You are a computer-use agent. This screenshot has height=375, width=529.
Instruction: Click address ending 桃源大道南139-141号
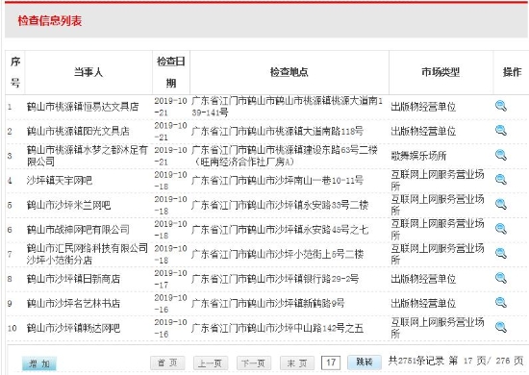click(287, 107)
